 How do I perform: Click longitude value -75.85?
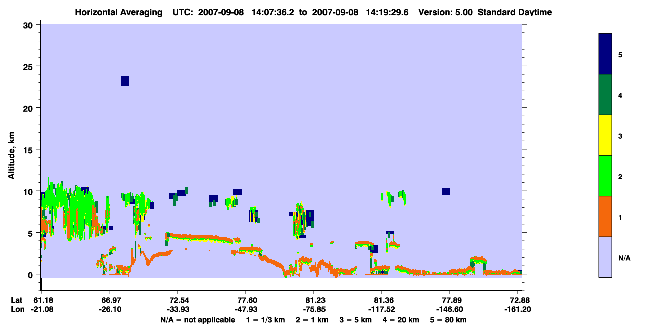point(314,309)
